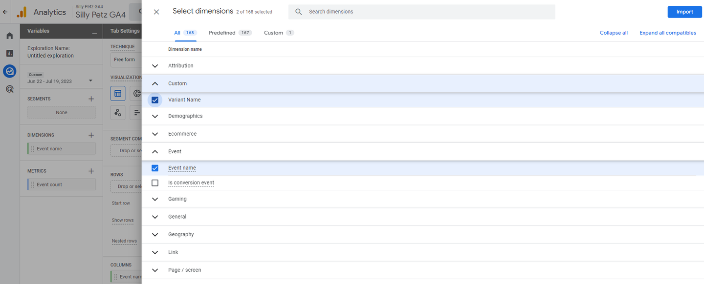Select the scatter plot visualization icon
Image resolution: width=704 pixels, height=284 pixels.
(118, 112)
